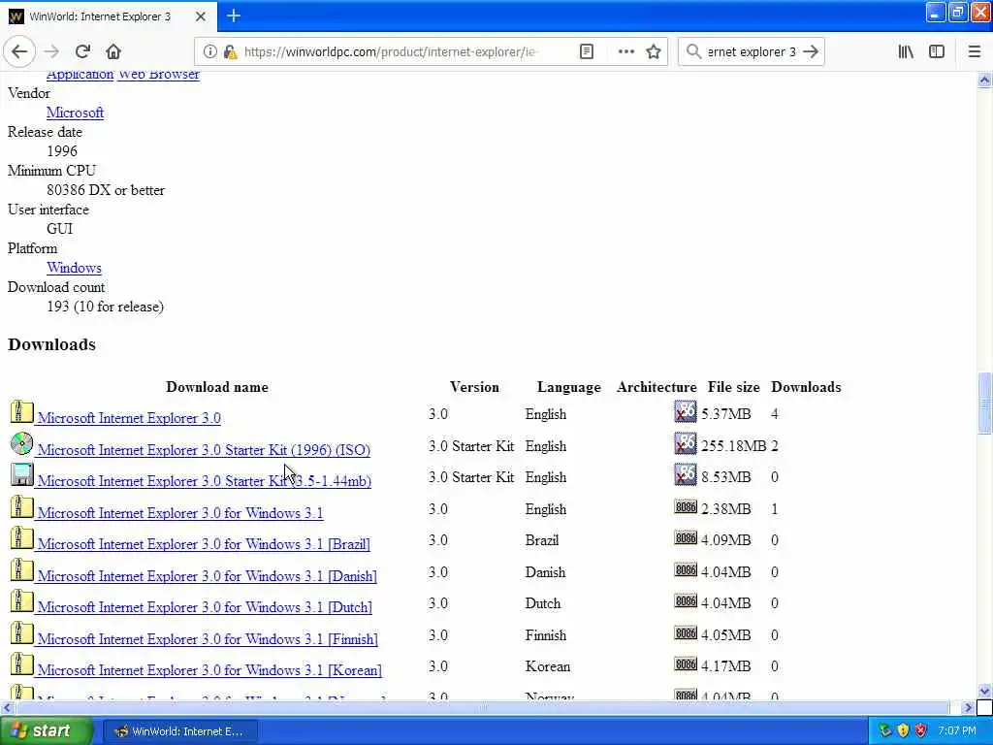
Task: Click the taskbar clock showing 7:07 PM
Action: (957, 731)
